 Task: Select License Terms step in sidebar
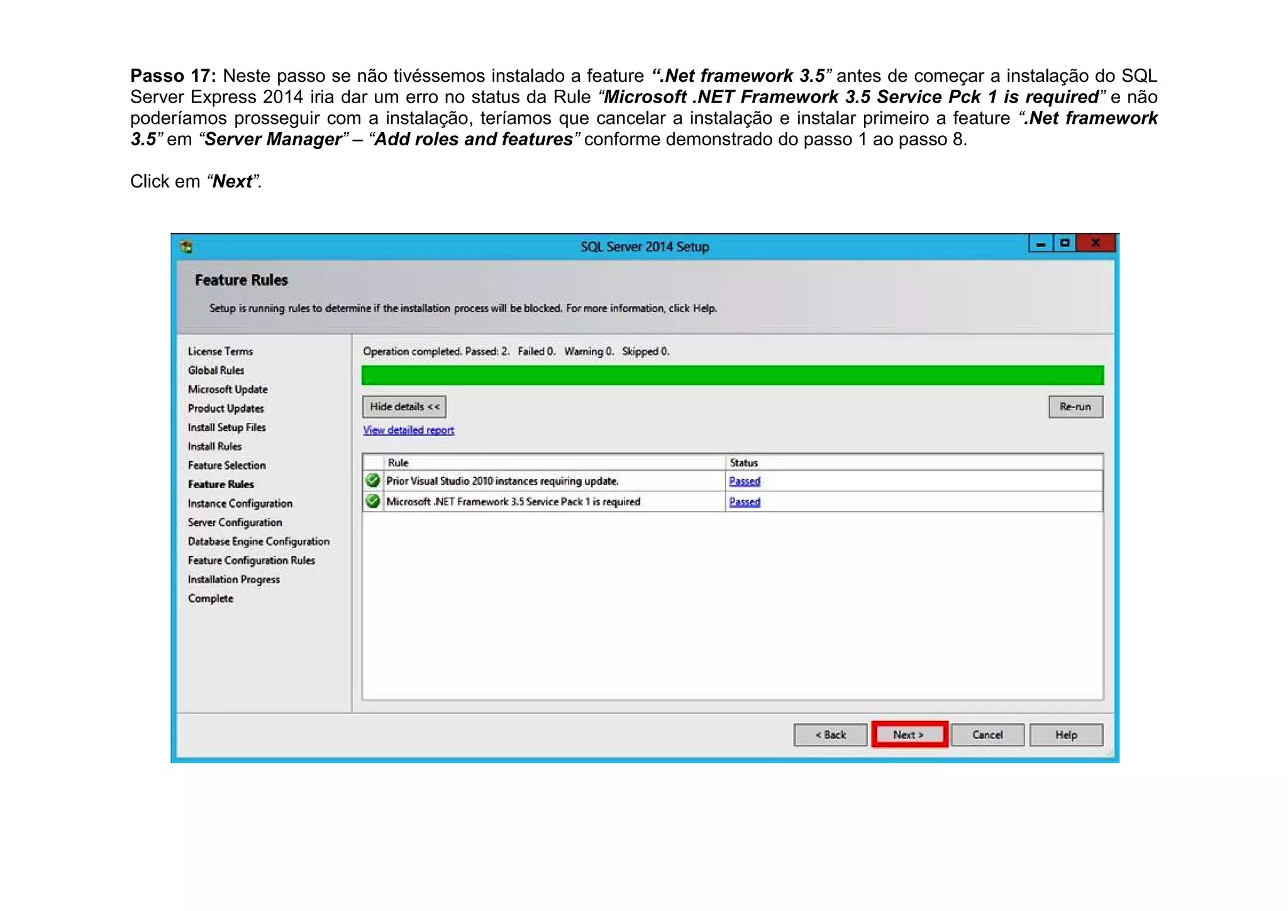pyautogui.click(x=220, y=352)
